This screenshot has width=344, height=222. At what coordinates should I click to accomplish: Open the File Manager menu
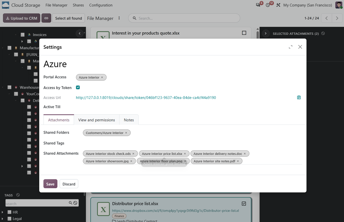coord(56,5)
